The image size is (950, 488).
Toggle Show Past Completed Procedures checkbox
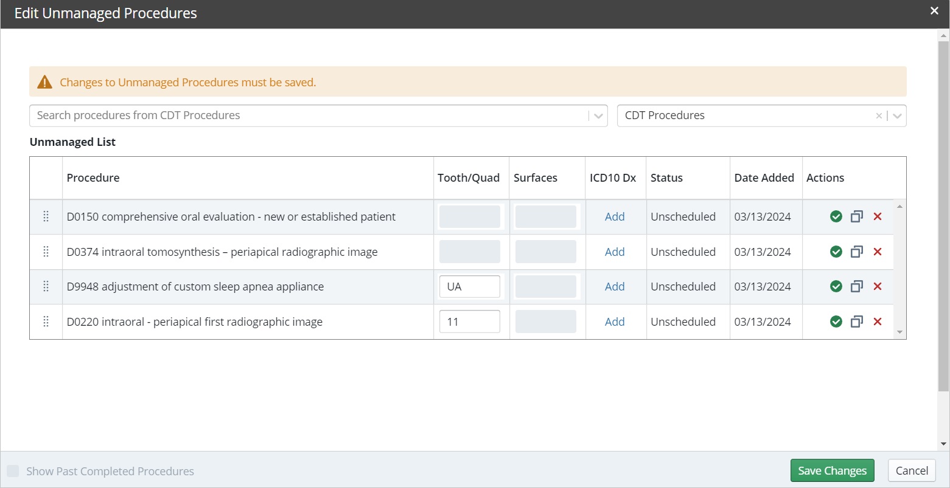pos(13,471)
